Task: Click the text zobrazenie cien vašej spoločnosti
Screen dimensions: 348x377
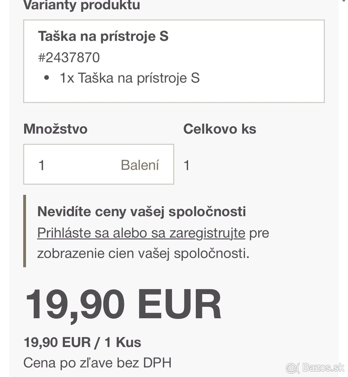Action: click(143, 254)
